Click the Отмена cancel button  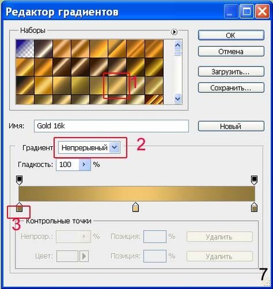(231, 51)
